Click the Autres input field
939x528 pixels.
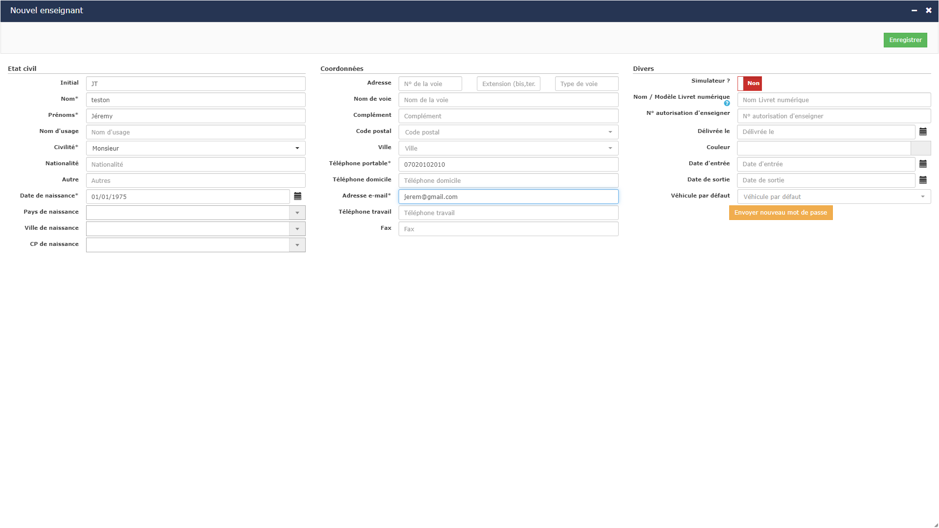click(x=196, y=180)
